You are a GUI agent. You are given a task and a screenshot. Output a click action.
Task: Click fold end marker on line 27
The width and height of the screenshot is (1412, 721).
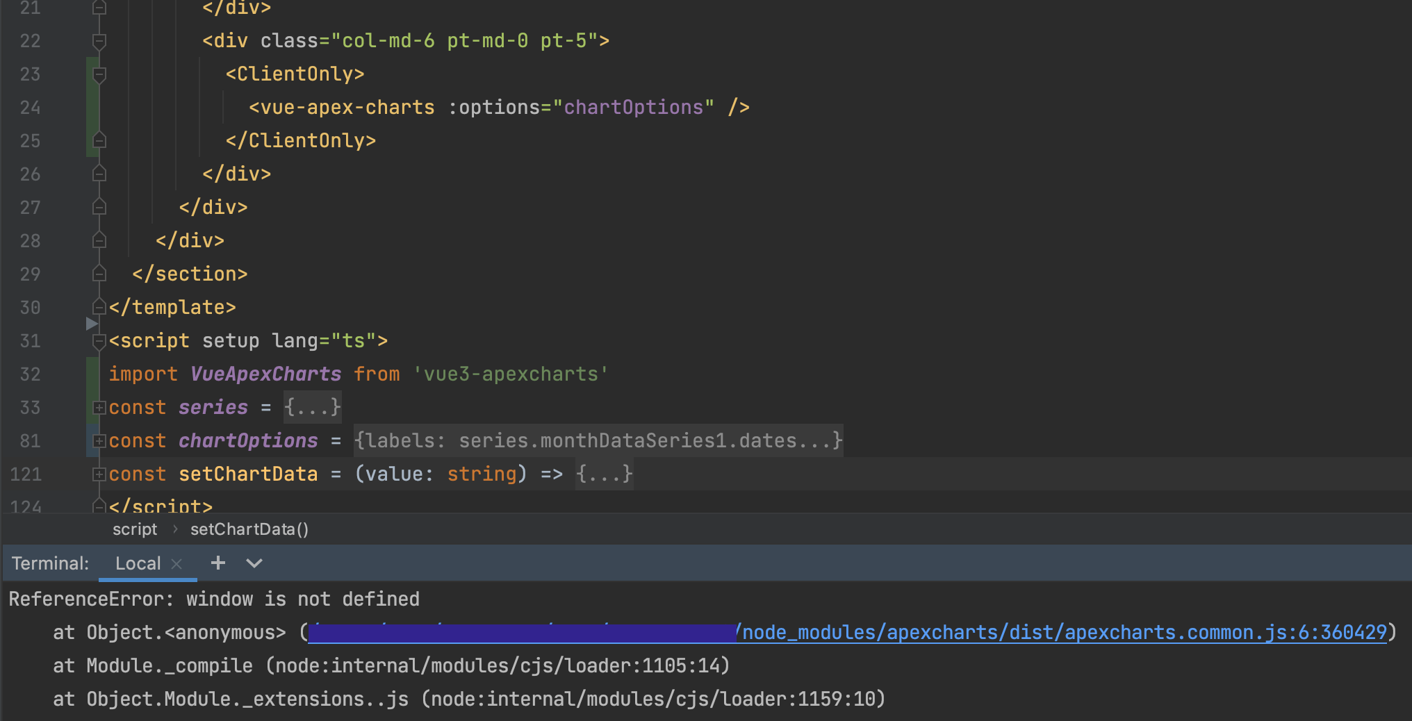click(x=99, y=207)
